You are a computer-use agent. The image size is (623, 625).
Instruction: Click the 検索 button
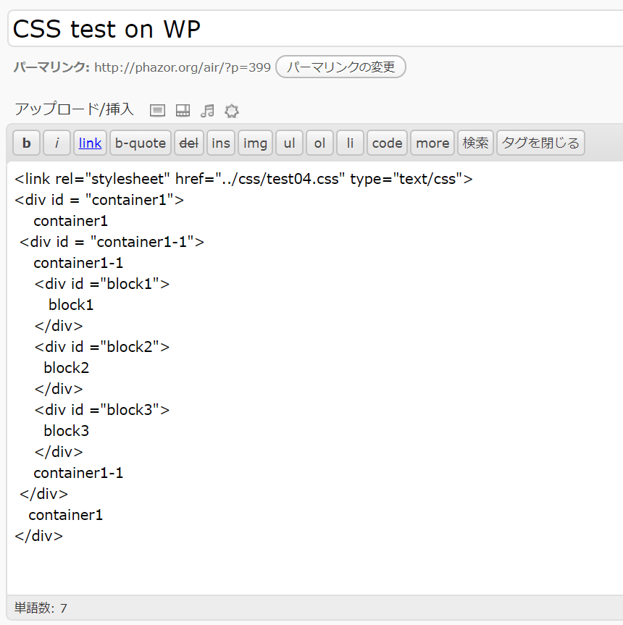point(475,143)
